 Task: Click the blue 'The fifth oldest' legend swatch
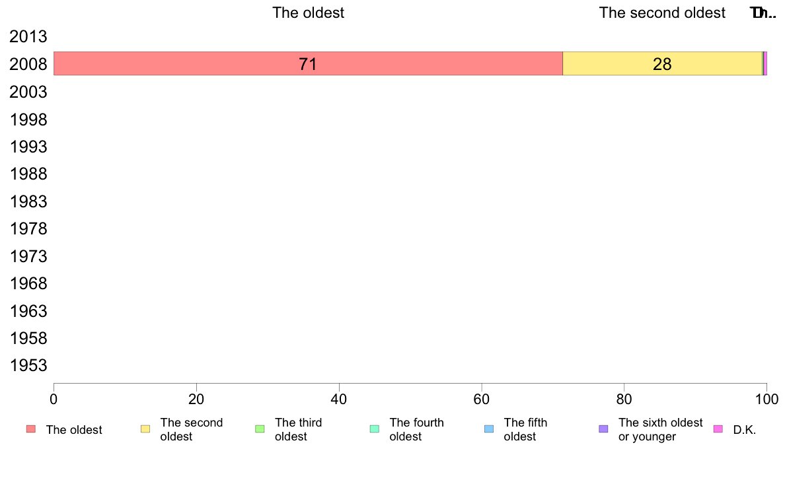coord(489,429)
